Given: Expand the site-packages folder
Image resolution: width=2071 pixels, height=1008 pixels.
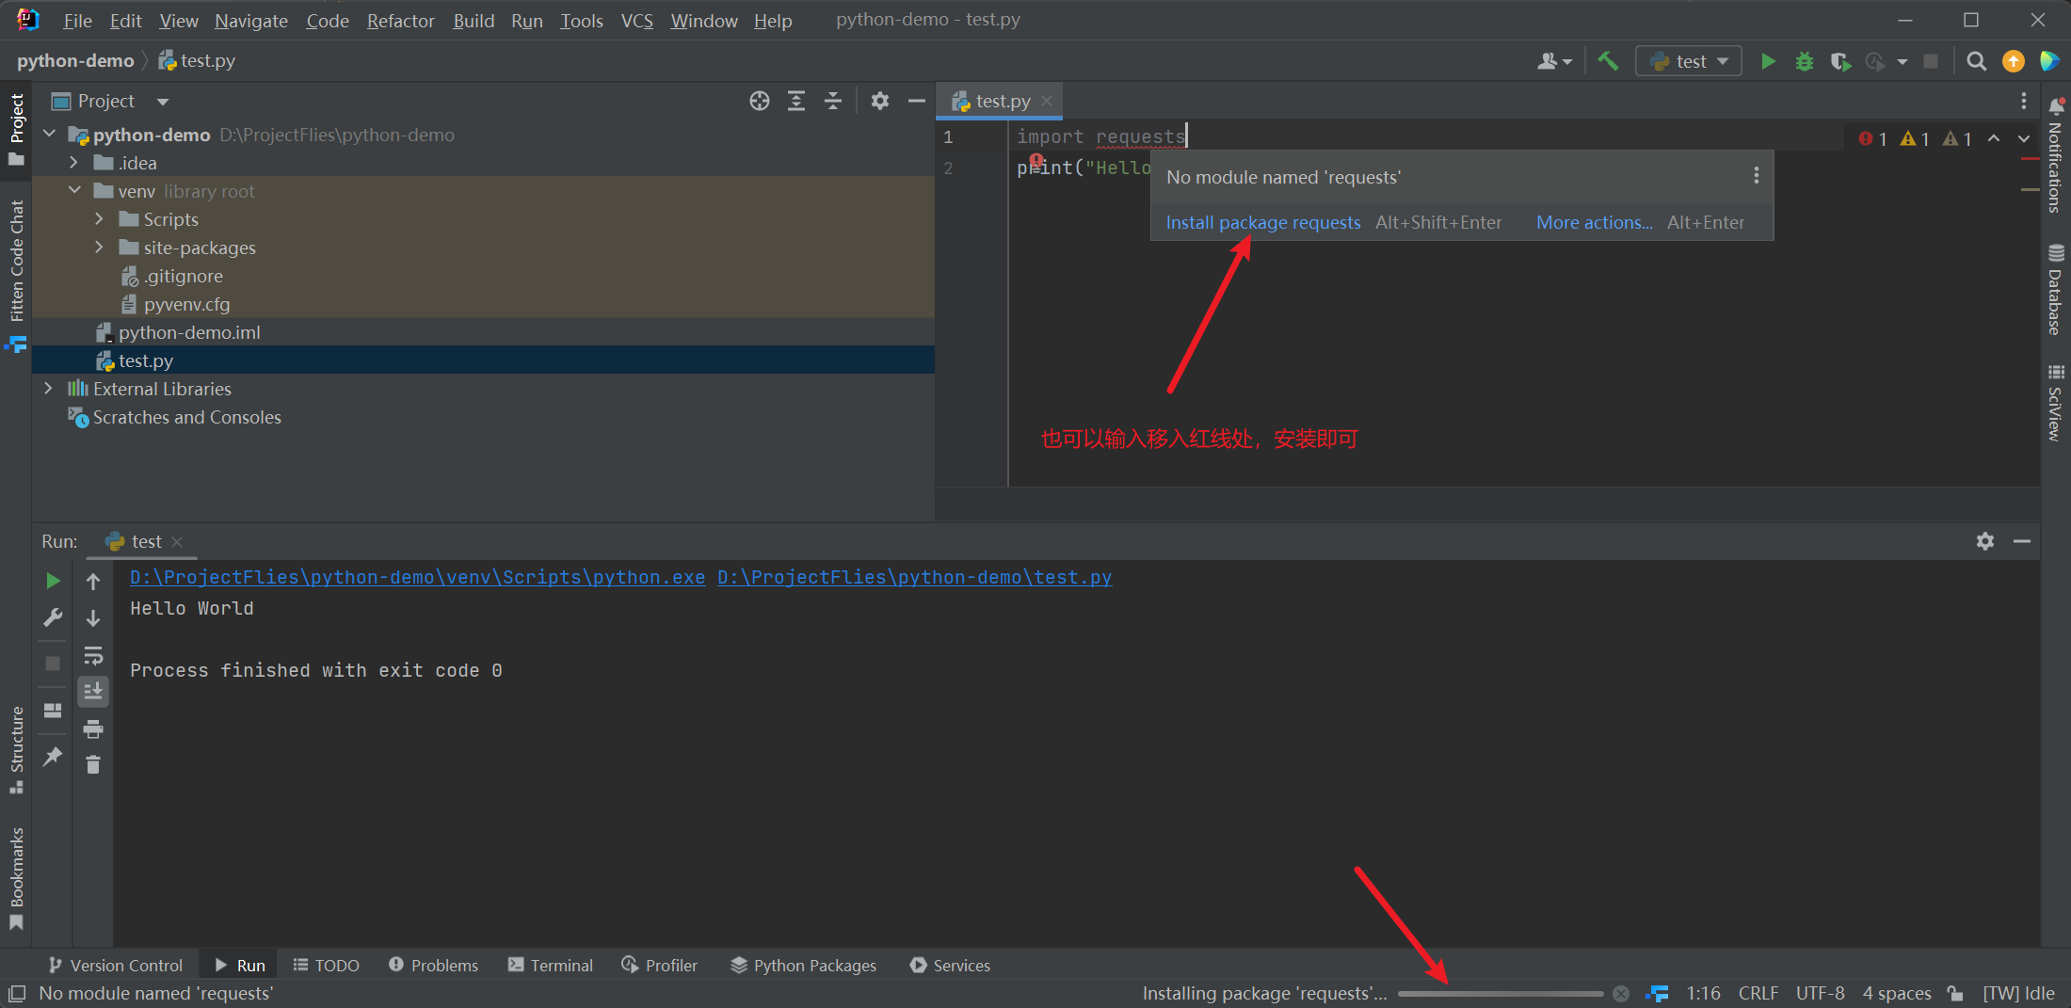Looking at the screenshot, I should pos(100,248).
